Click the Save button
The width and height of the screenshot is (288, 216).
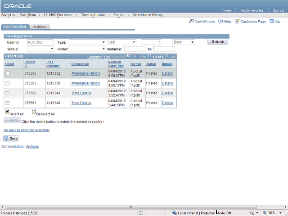click(x=11, y=139)
